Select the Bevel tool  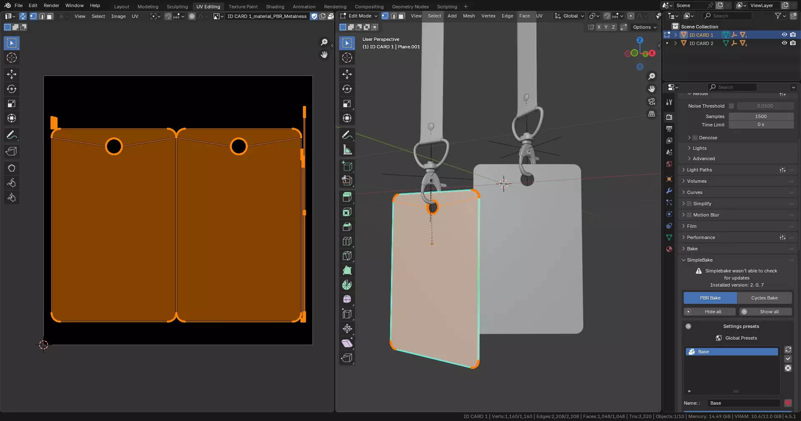point(347,227)
